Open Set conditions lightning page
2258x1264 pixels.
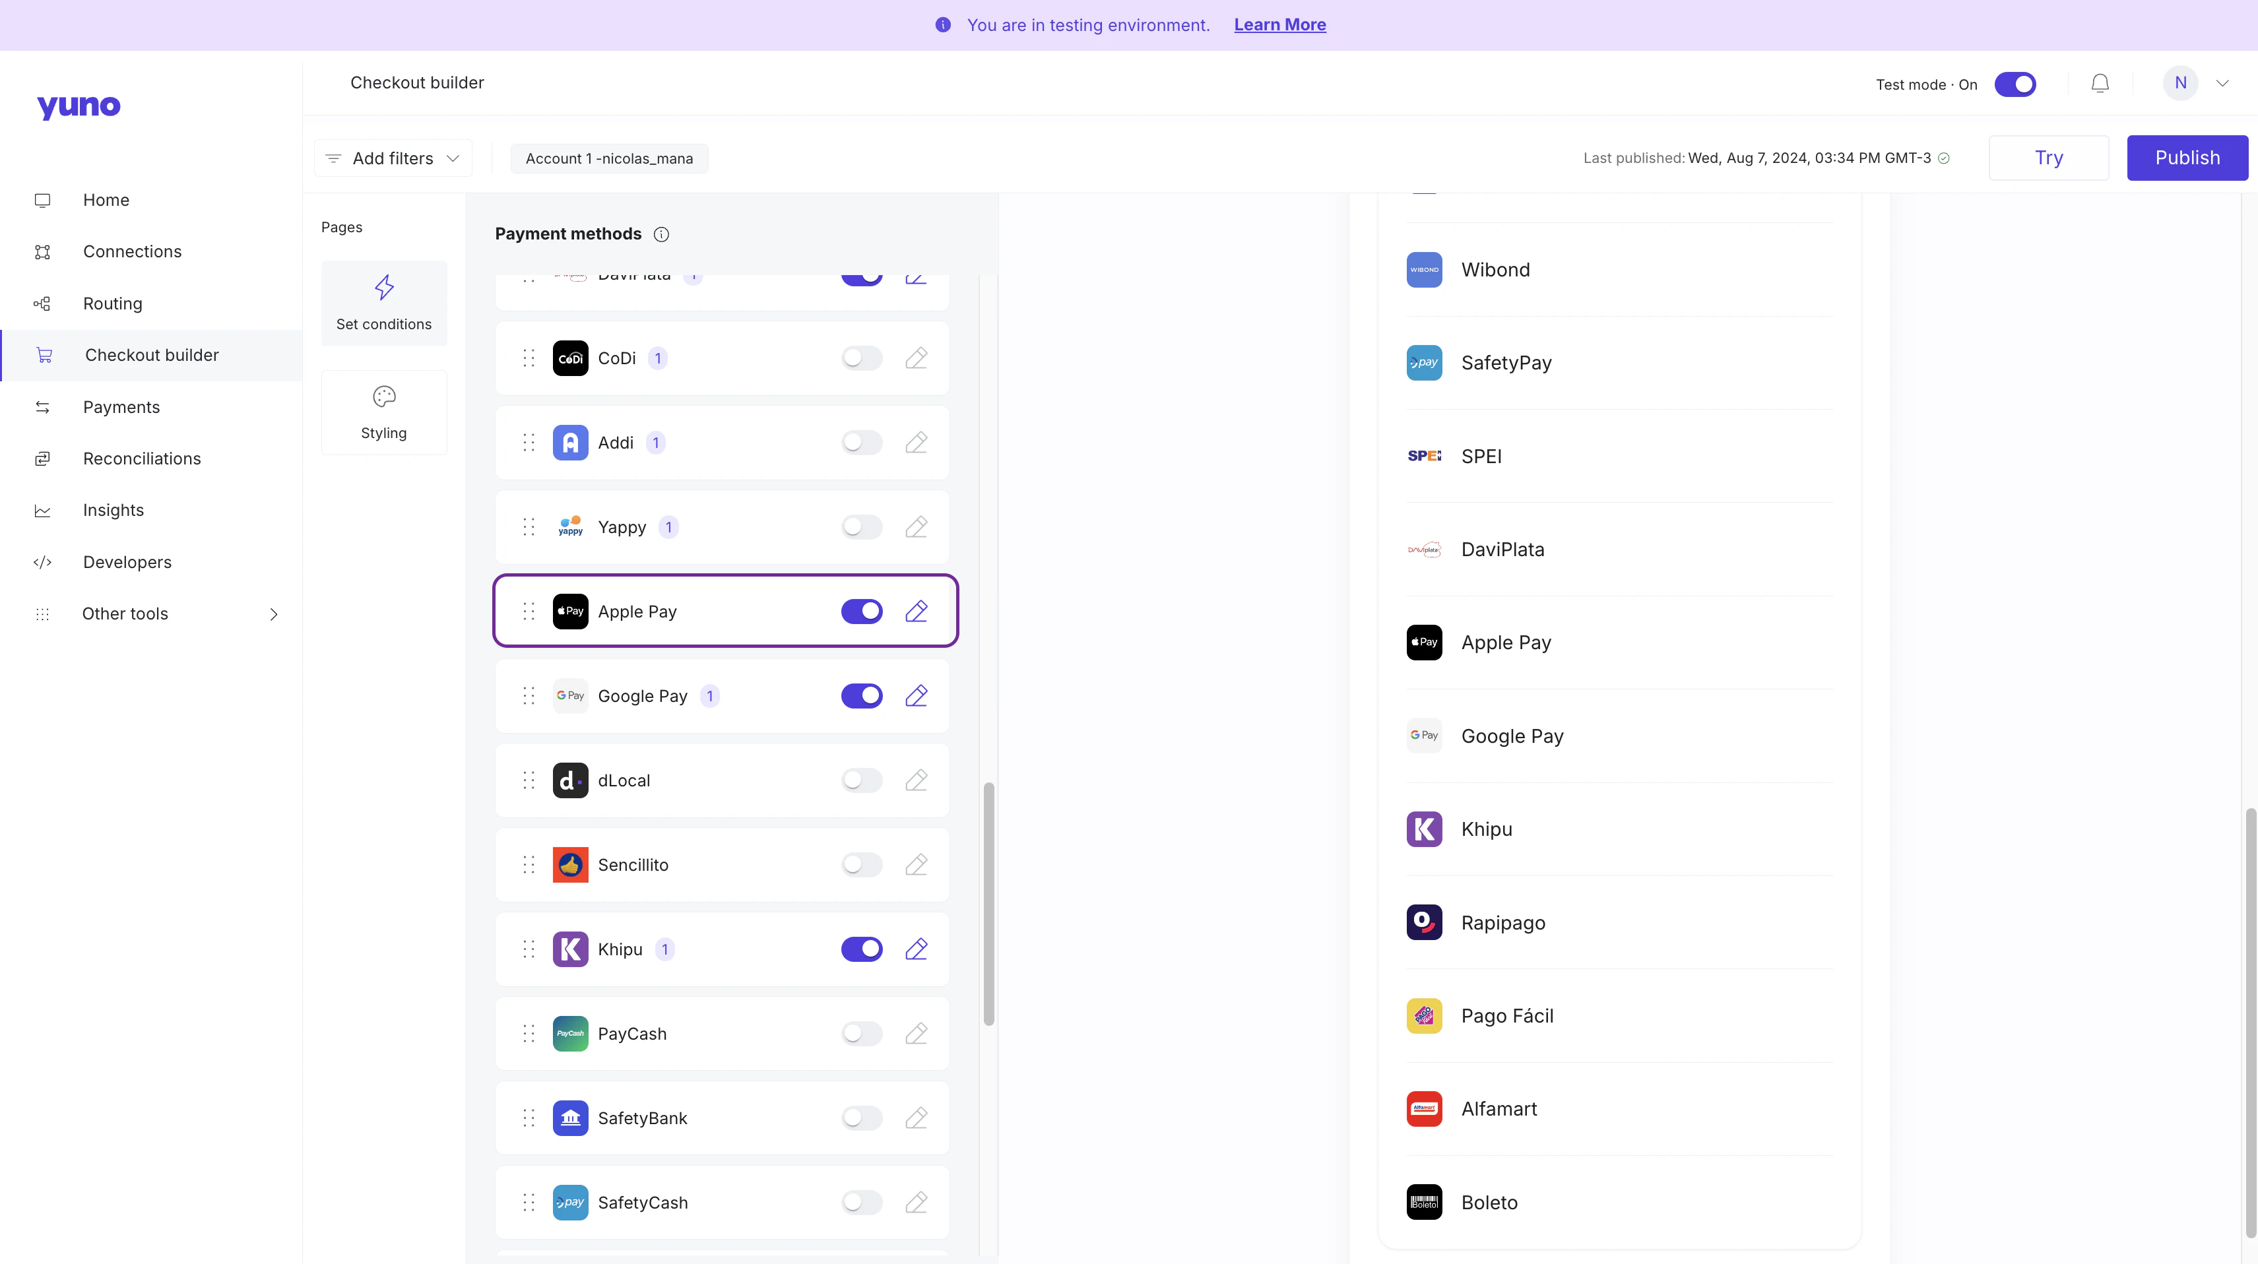click(384, 303)
